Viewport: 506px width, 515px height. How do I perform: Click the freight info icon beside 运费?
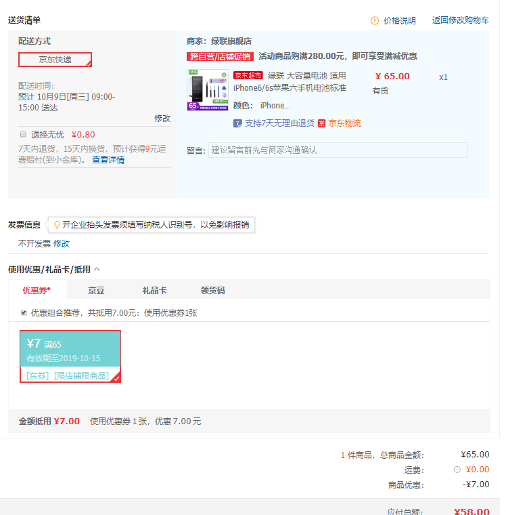pyautogui.click(x=457, y=470)
